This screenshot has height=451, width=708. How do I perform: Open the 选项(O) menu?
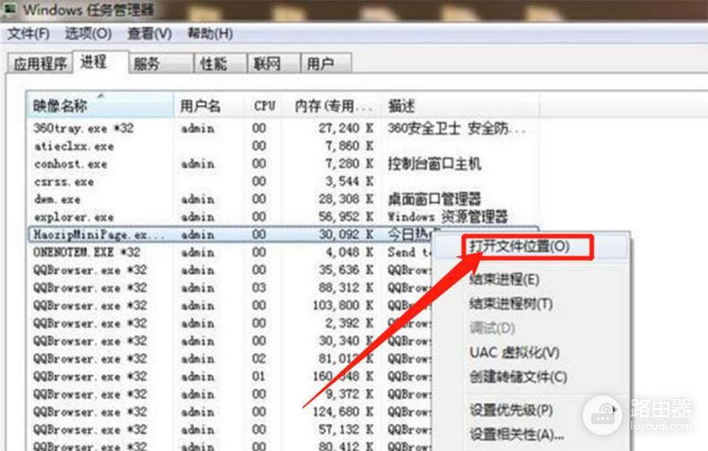click(x=88, y=33)
